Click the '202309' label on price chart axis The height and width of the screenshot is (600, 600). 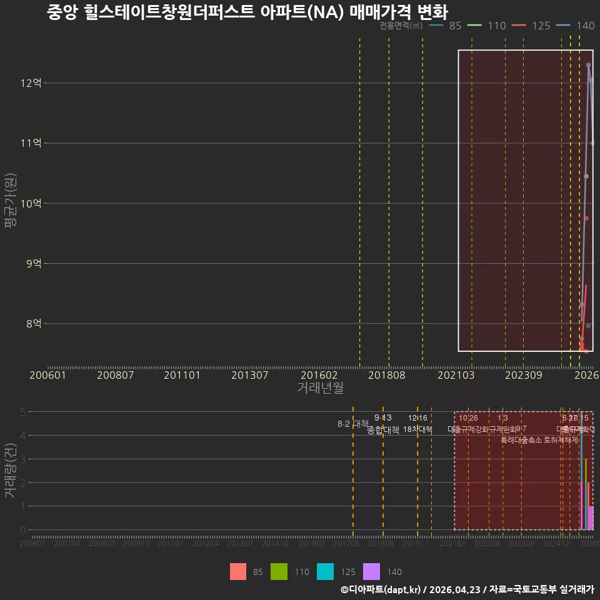pyautogui.click(x=524, y=375)
